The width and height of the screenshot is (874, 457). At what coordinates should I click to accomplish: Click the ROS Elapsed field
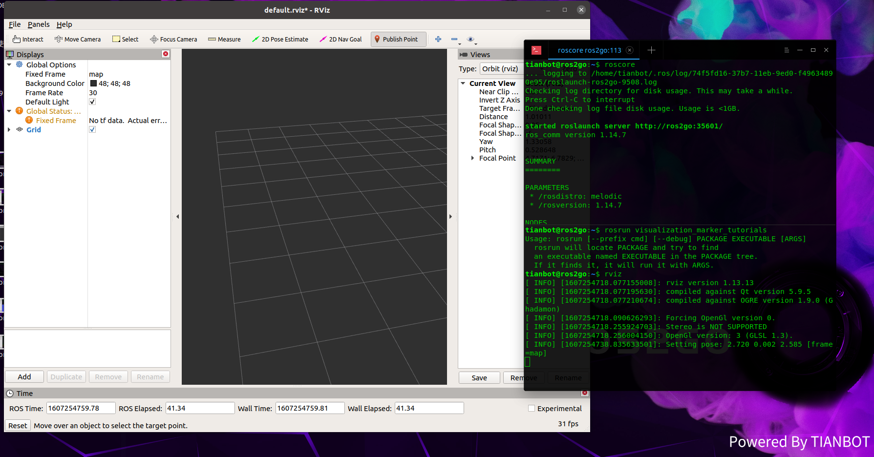click(x=200, y=408)
